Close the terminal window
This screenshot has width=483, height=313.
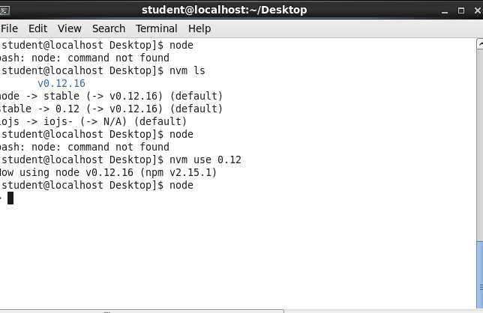pos(478,10)
